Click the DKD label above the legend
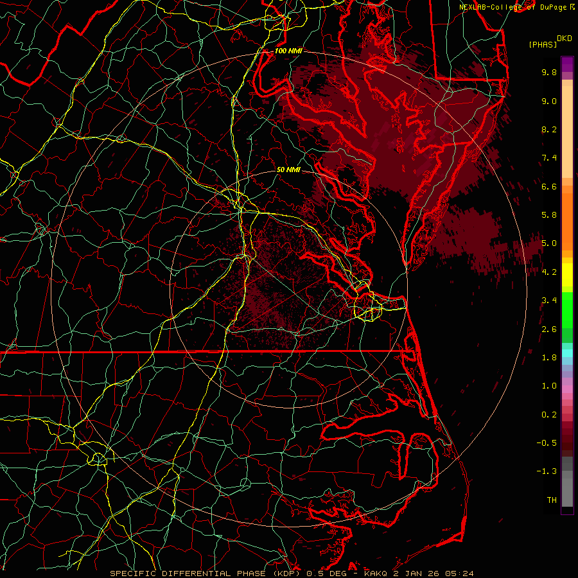The image size is (578, 578). point(565,39)
